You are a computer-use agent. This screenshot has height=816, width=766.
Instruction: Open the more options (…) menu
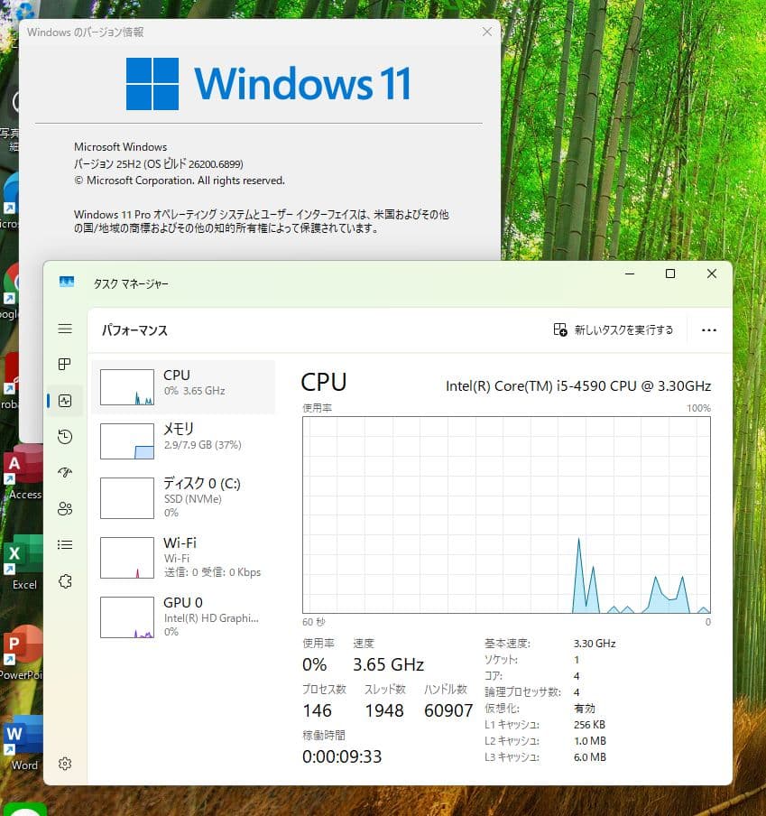pos(709,329)
